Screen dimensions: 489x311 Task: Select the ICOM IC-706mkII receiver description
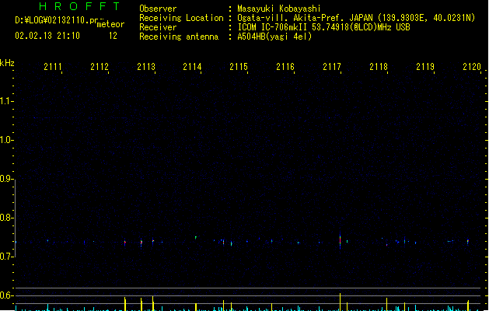(x=323, y=27)
